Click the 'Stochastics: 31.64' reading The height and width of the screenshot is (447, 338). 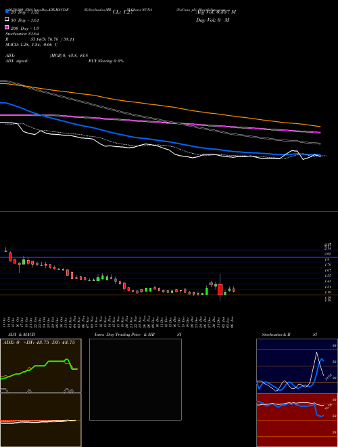pos(22,34)
